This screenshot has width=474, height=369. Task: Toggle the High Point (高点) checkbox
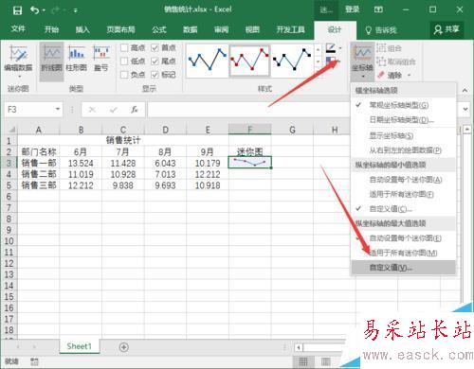coord(124,48)
